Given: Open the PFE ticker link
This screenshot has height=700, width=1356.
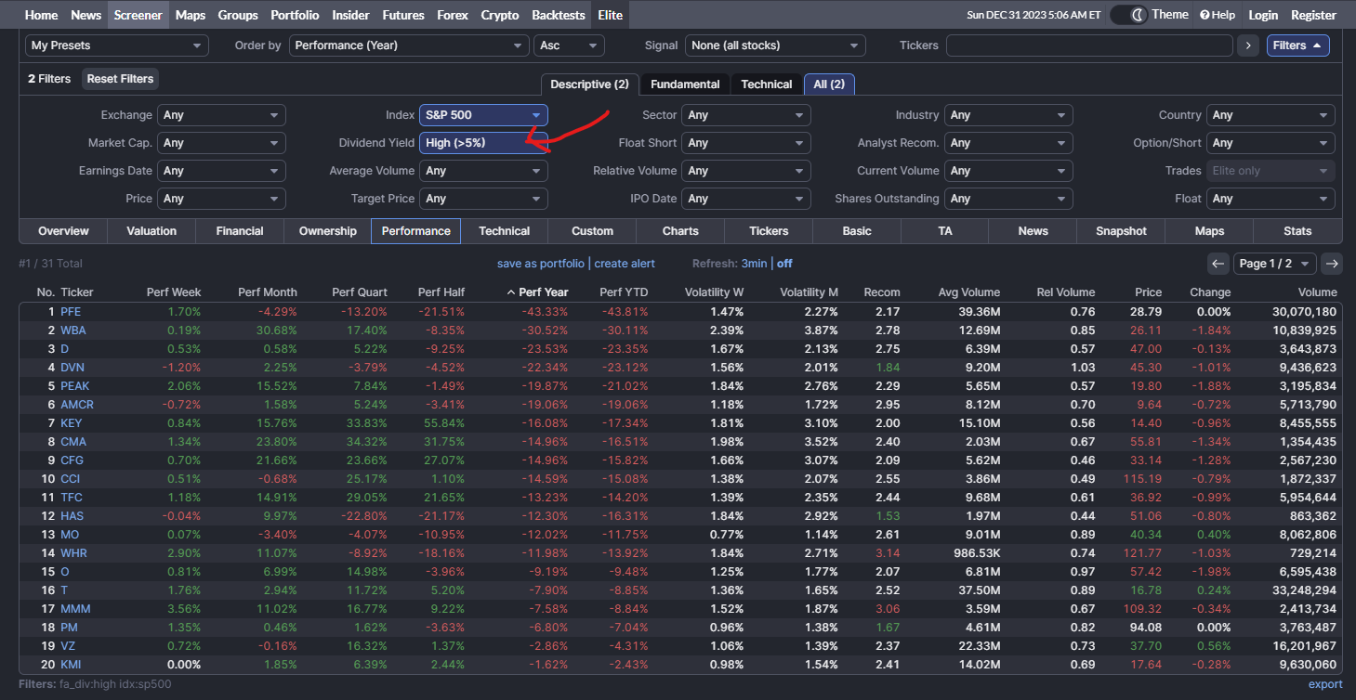Looking at the screenshot, I should click(71, 312).
